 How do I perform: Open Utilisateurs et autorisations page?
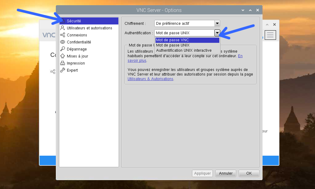click(89, 28)
